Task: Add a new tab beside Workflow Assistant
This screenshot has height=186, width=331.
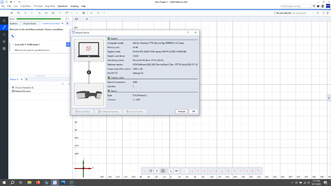Action: (x=67, y=23)
